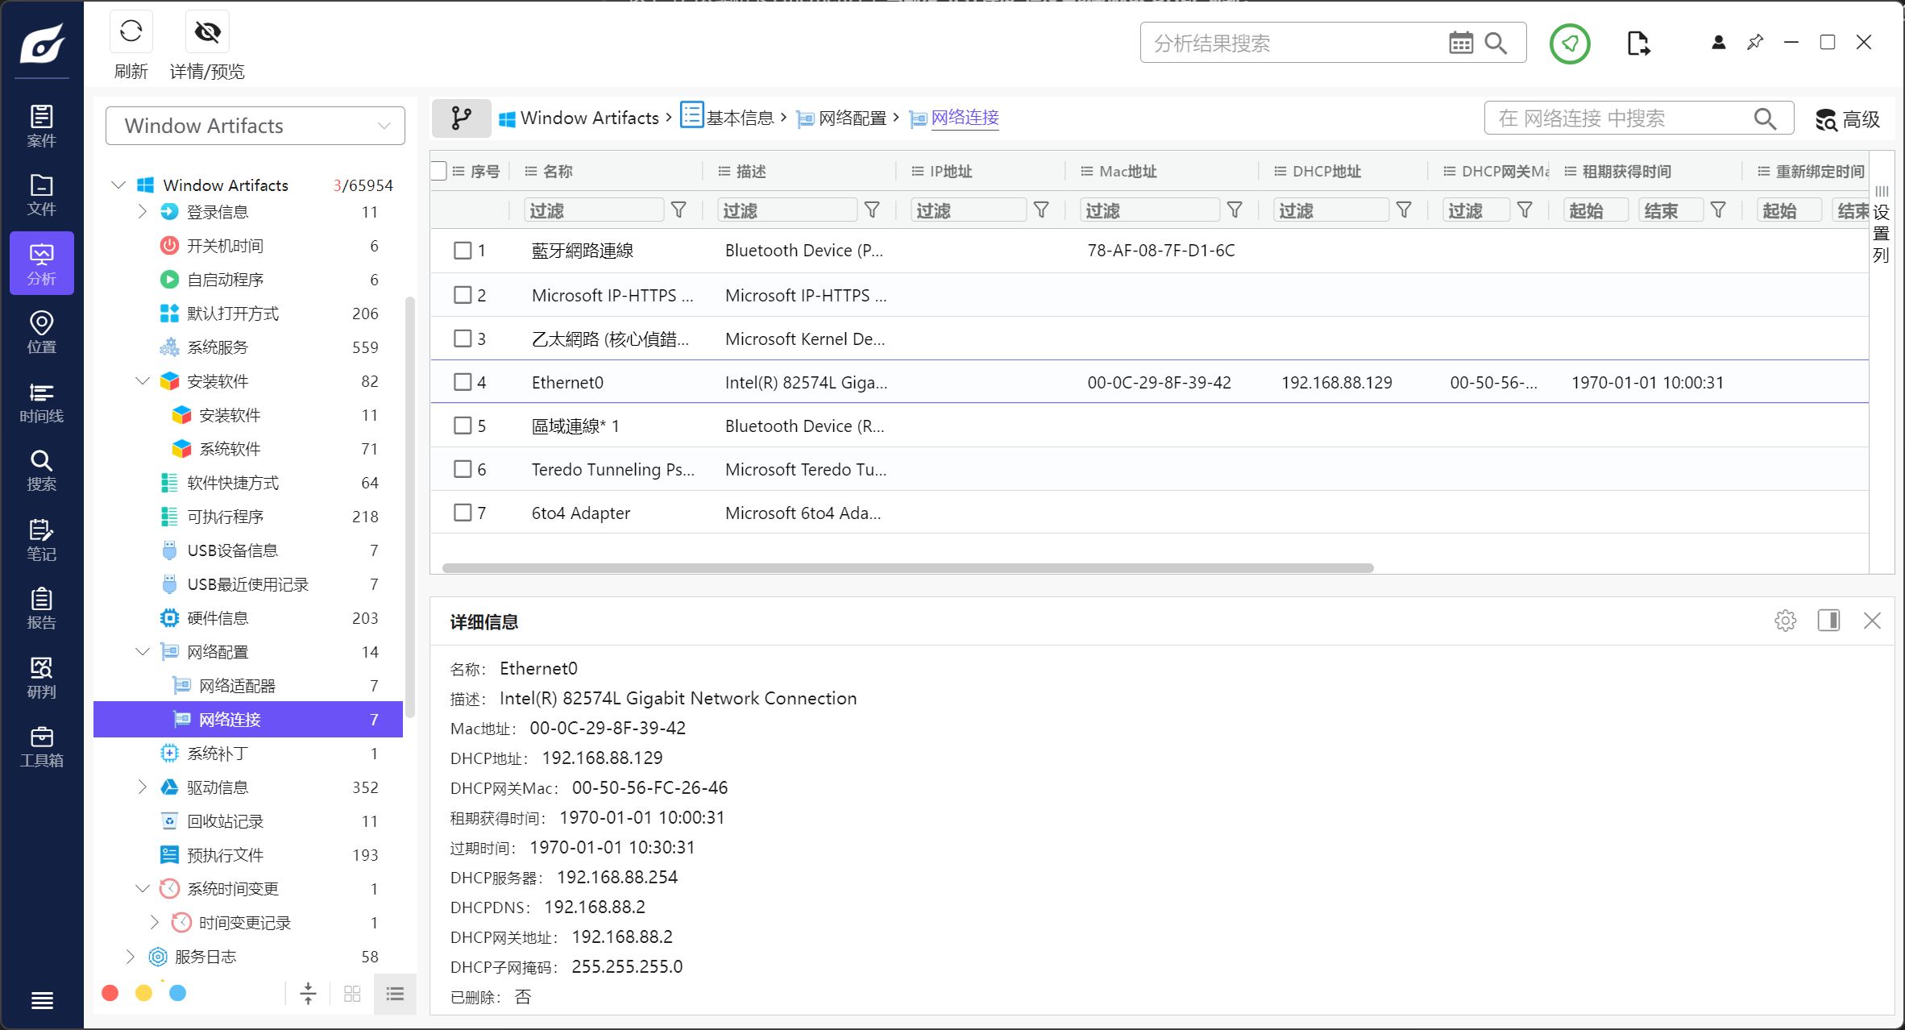Check the checkbox for row 4 Ethernet0
This screenshot has height=1030, width=1905.
[x=463, y=382]
